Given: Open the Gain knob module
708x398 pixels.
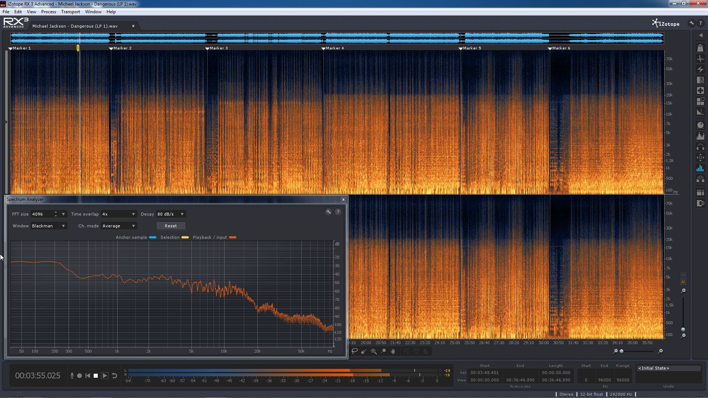Looking at the screenshot, I should point(700,126).
